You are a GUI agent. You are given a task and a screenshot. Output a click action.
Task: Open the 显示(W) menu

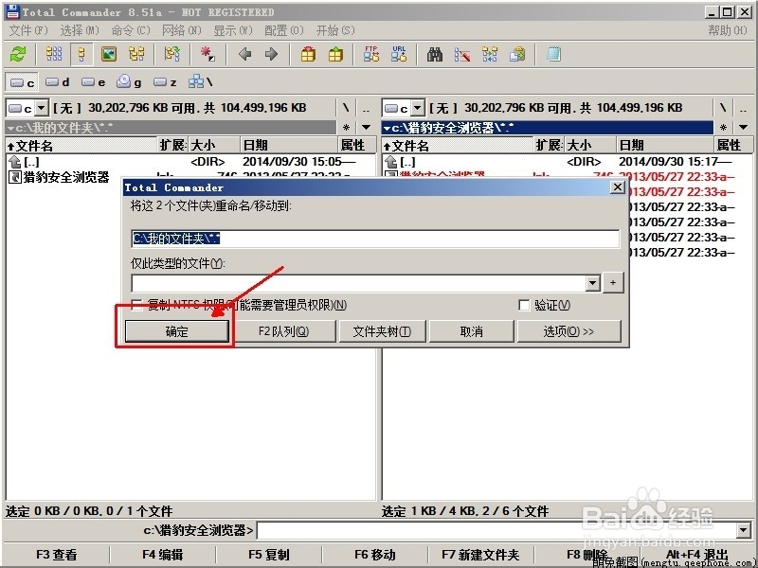point(232,30)
